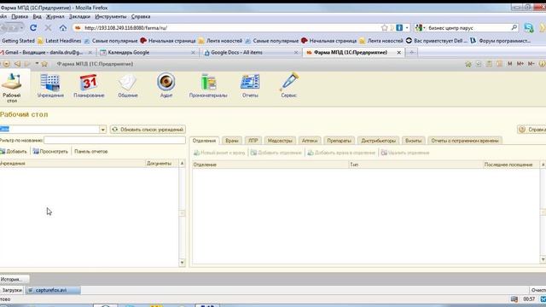
Task: Open the Учреждения section icon
Action: [50, 85]
